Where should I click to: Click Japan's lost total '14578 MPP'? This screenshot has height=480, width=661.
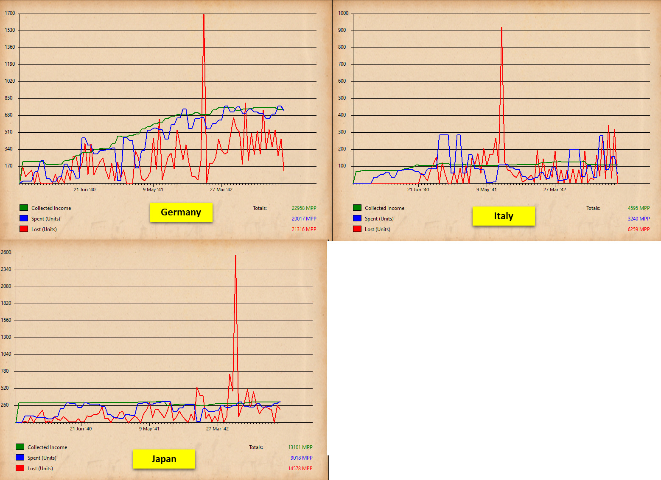tap(300, 469)
